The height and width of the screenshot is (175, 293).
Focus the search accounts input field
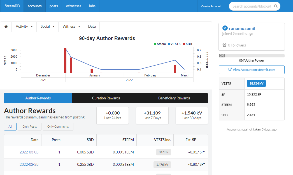click(x=252, y=6)
